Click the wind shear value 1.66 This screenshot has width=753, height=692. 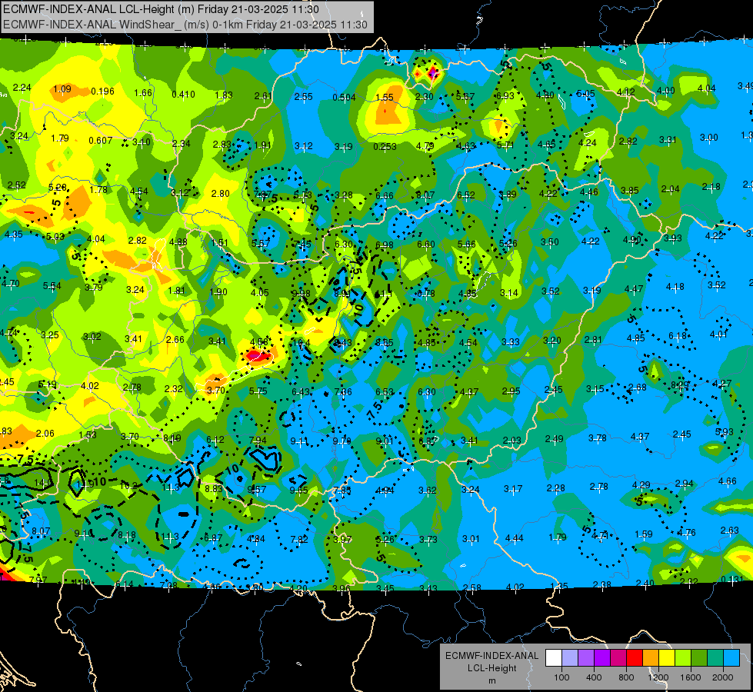click(x=143, y=93)
